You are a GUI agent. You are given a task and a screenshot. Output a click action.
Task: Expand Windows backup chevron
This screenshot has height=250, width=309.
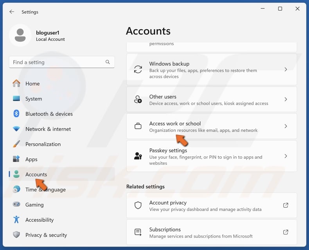286,70
